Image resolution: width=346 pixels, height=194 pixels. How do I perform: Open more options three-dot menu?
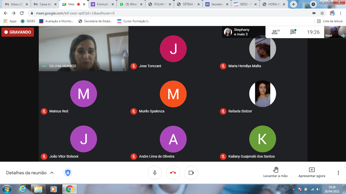(338, 173)
